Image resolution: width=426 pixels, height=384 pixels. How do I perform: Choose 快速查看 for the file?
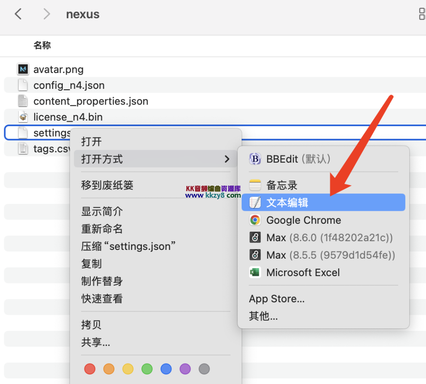pyautogui.click(x=102, y=298)
